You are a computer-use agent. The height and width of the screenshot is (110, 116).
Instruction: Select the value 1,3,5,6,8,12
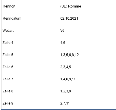pyautogui.click(x=70, y=55)
